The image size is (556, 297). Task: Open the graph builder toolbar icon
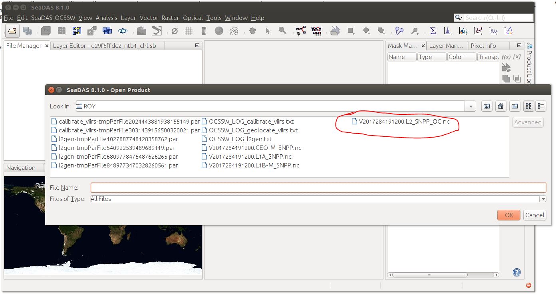301,31
